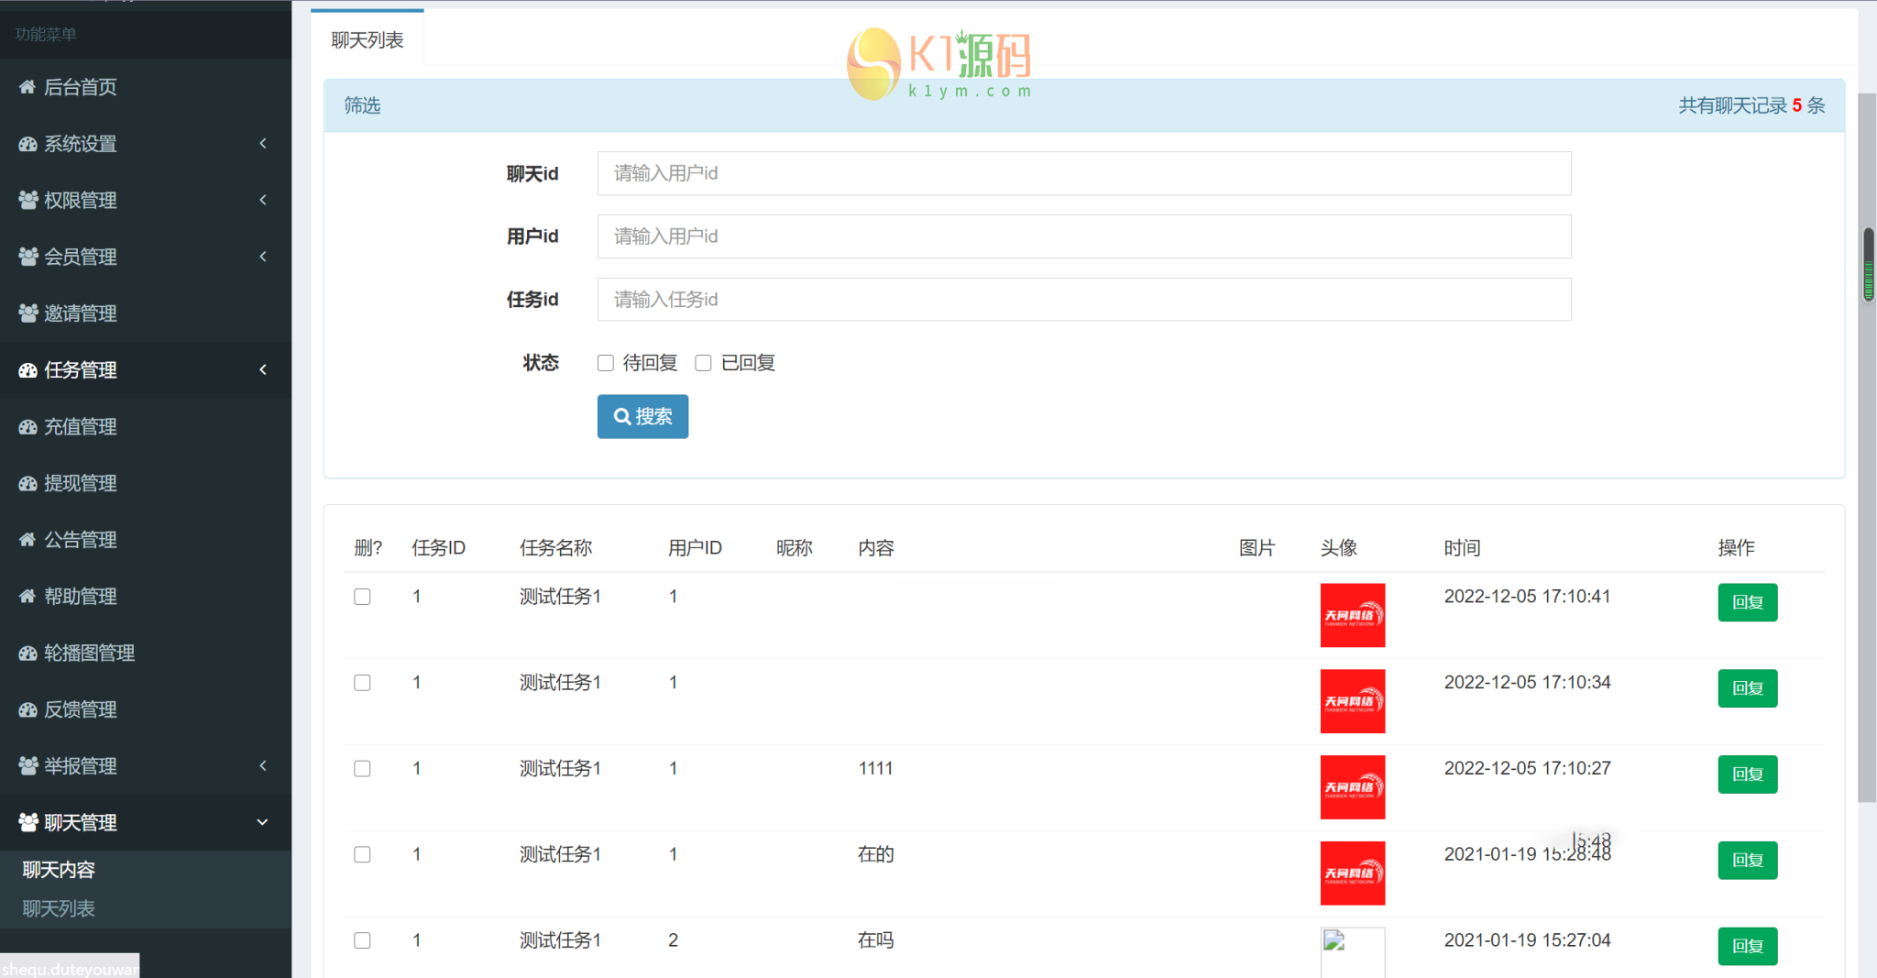This screenshot has height=978, width=1877.
Task: Click the home icon beside 公告管理
Action: coord(27,540)
